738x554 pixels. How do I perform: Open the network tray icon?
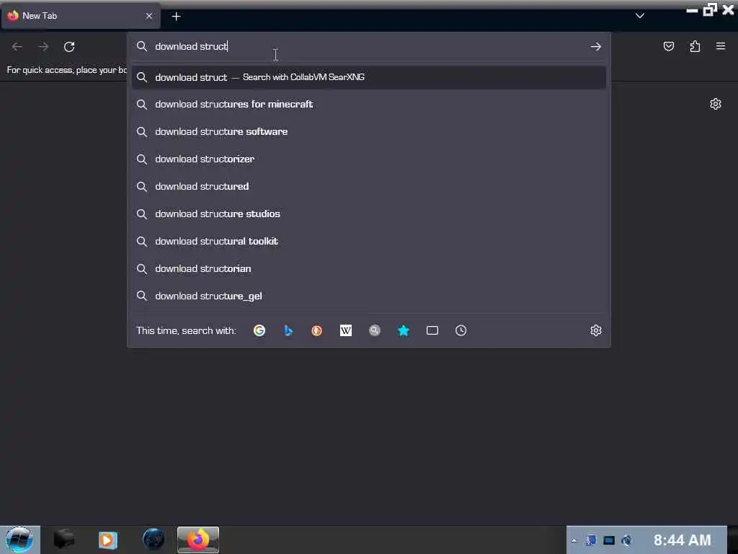pyautogui.click(x=609, y=540)
